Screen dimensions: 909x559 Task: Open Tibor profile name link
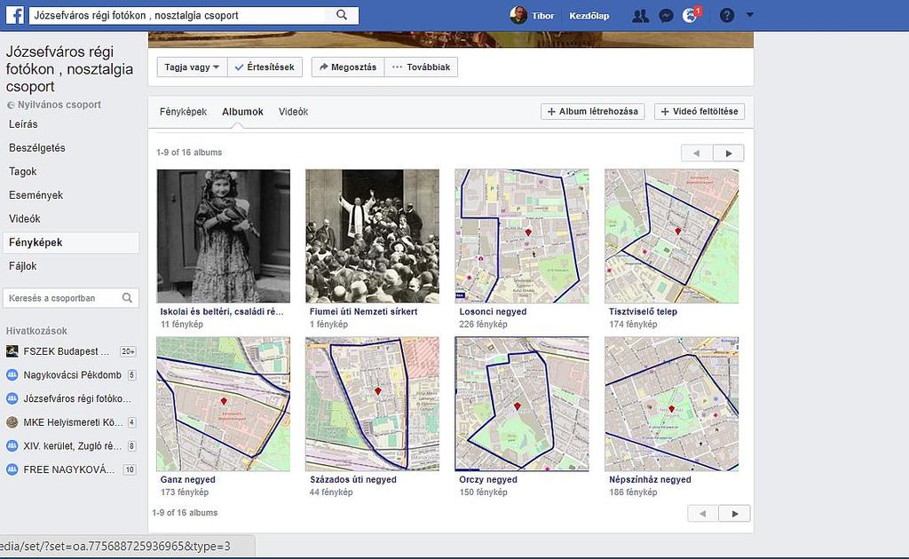pyautogui.click(x=542, y=16)
